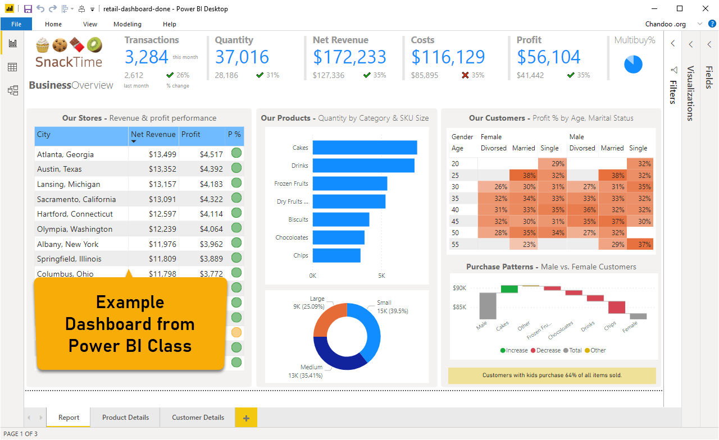Click the Profit green checkmark indicator
Screen dimensions: 719x440
point(571,75)
